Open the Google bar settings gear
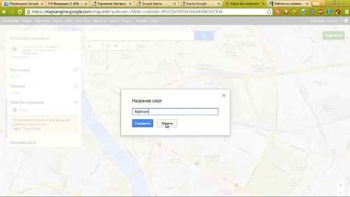The height and width of the screenshot is (197, 350). (346, 21)
